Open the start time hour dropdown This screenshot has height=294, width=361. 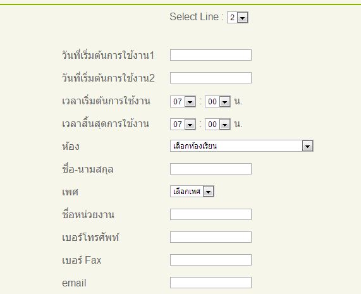183,102
